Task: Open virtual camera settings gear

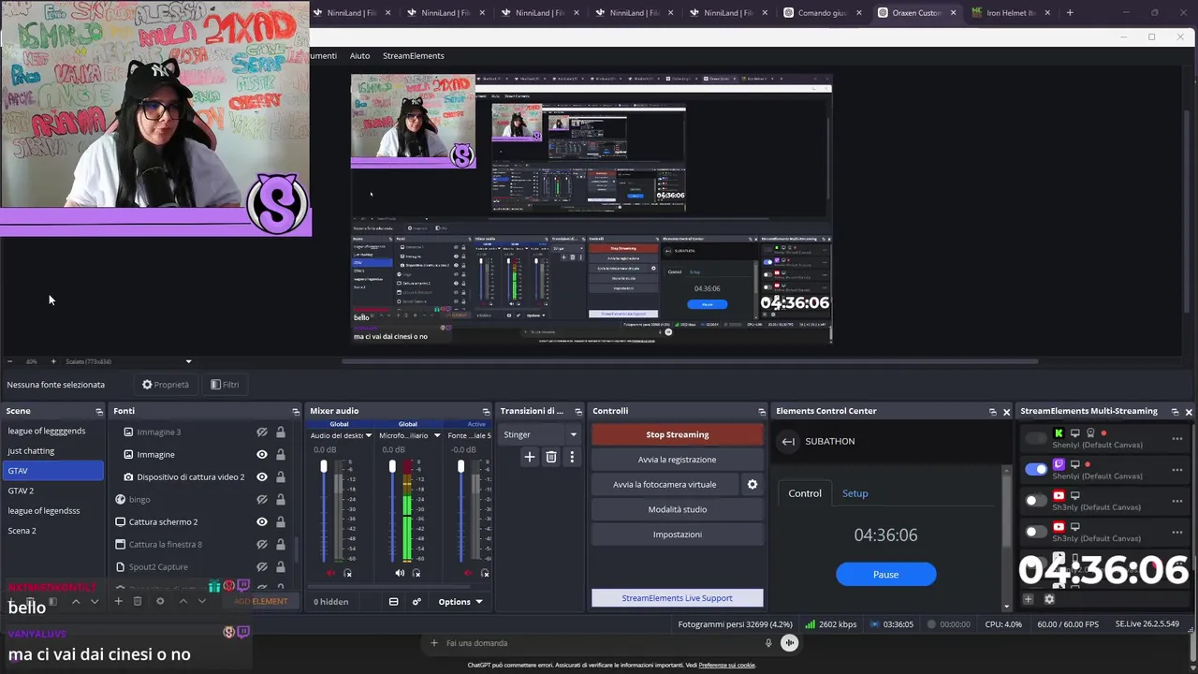Action: tap(752, 484)
